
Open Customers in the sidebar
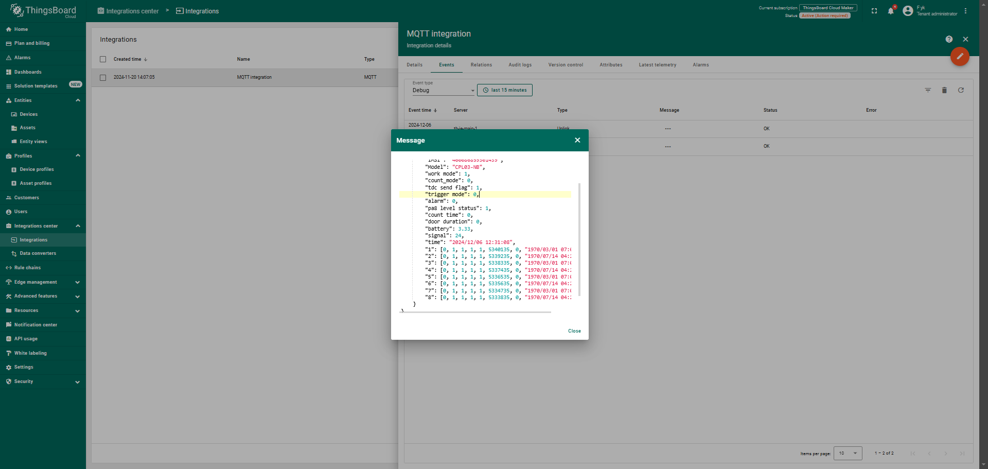point(43,198)
